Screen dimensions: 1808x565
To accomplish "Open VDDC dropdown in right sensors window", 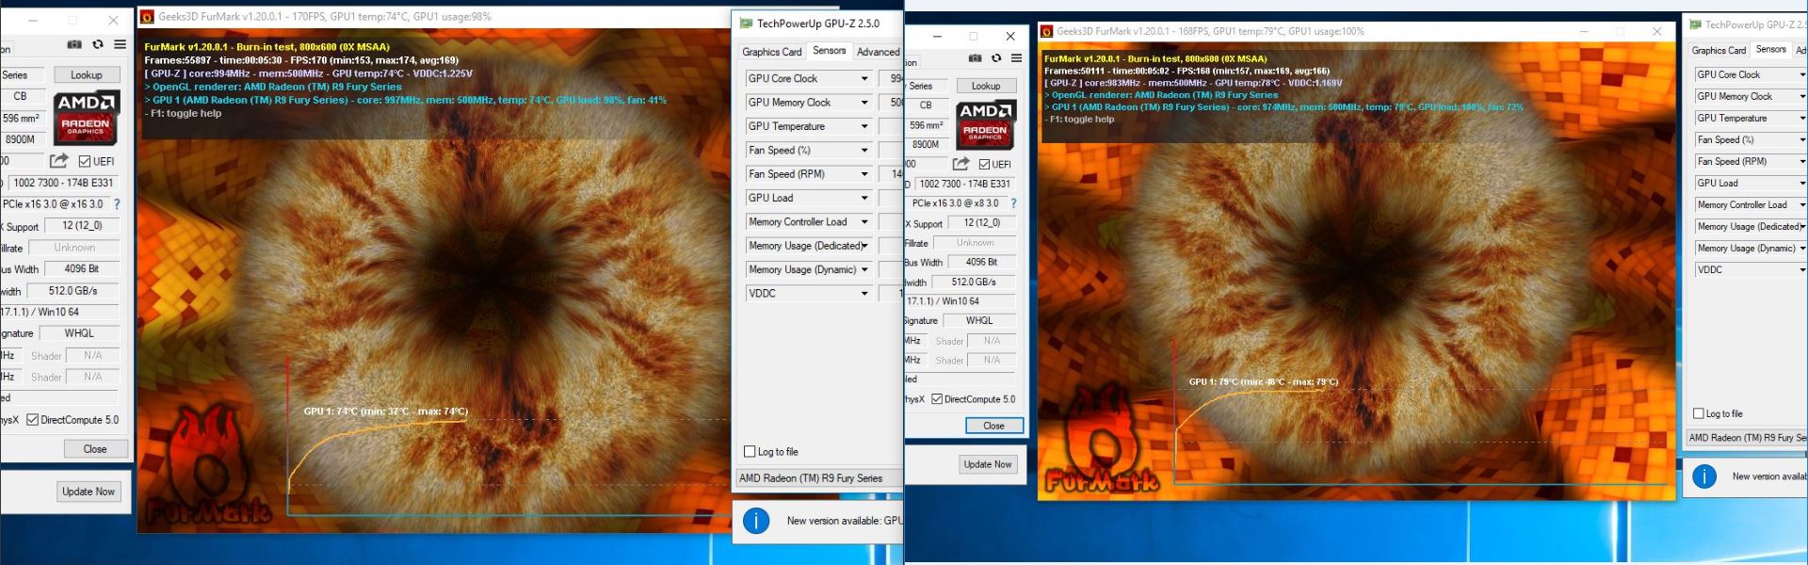I will click(x=1751, y=269).
